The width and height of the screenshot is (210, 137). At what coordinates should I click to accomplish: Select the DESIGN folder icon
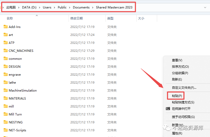click(x=6, y=66)
